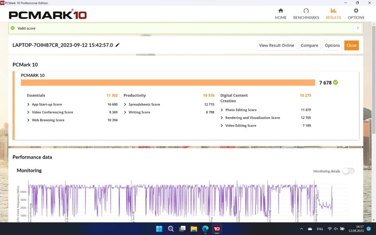Click the Essentials score 11 302
The image size is (376, 235).
click(112, 95)
